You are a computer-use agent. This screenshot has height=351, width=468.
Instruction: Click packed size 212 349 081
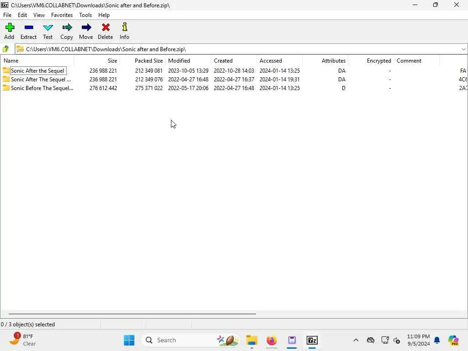click(149, 71)
